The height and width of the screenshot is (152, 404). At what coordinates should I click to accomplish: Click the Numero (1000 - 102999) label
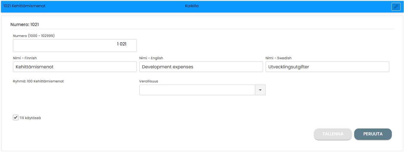34,36
